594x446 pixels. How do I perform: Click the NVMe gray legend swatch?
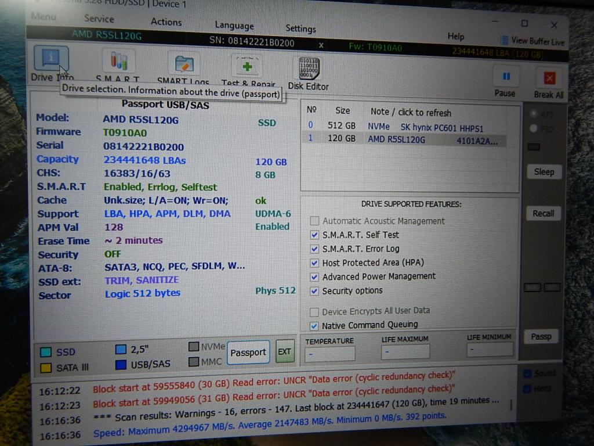coord(194,347)
